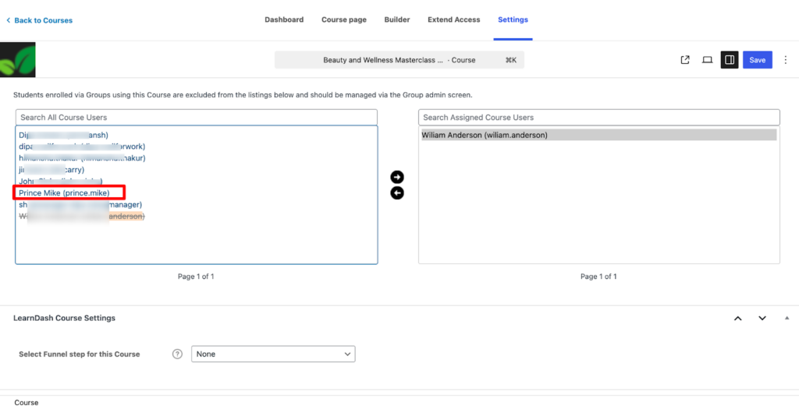Save the course settings
Screen dimensions: 799x409
point(757,60)
